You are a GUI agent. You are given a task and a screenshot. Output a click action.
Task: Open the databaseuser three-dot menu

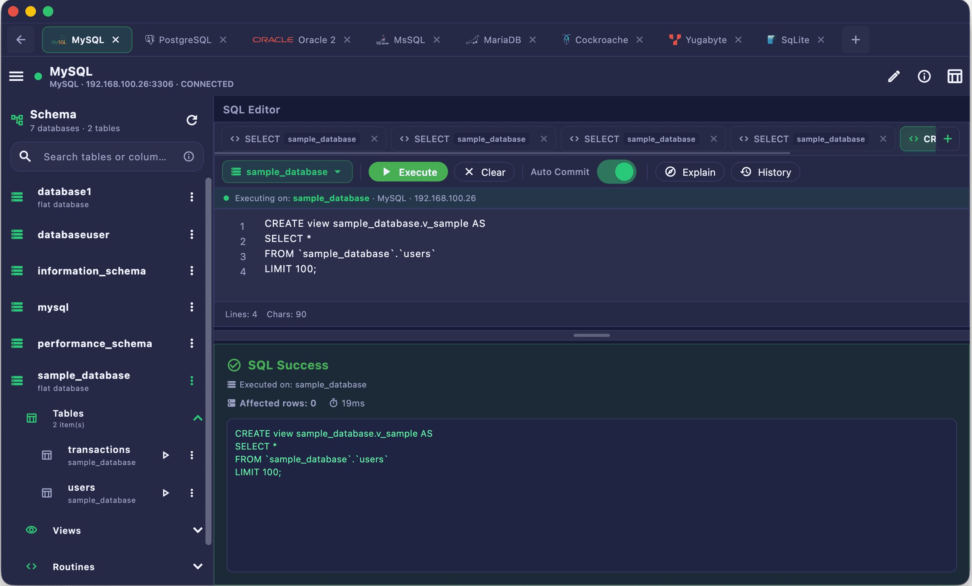[192, 234]
